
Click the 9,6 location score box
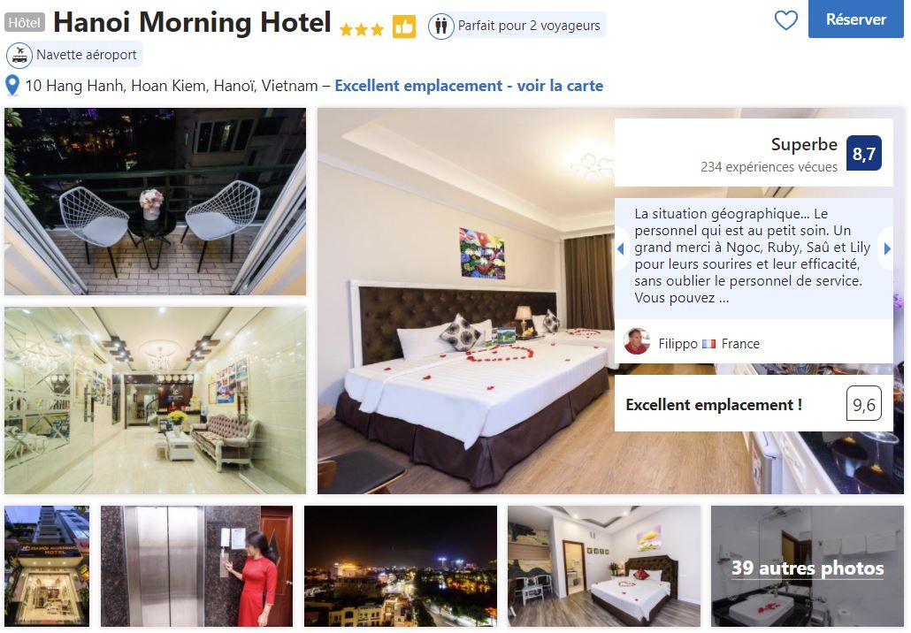pyautogui.click(x=863, y=404)
